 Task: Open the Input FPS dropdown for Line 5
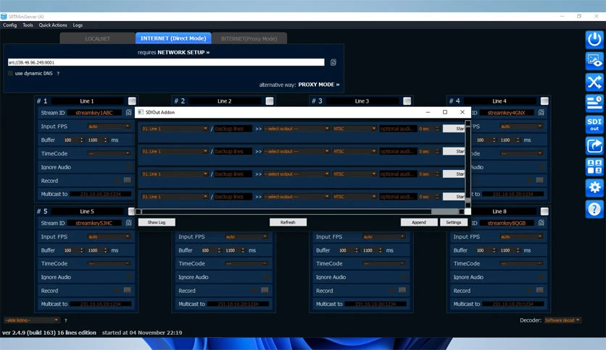point(109,236)
